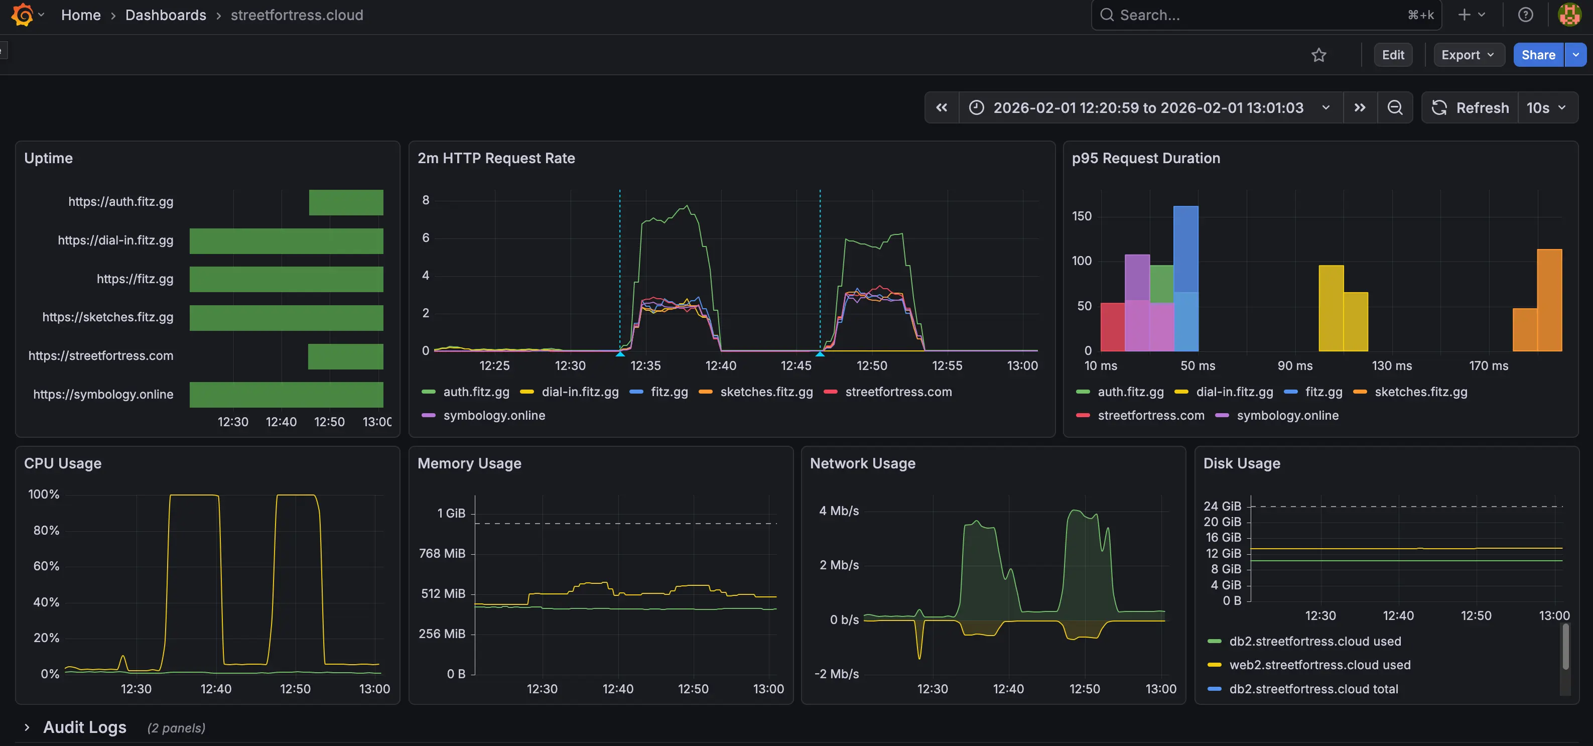Zoom out the time range with magnifier icon
This screenshot has height=746, width=1593.
[1395, 107]
